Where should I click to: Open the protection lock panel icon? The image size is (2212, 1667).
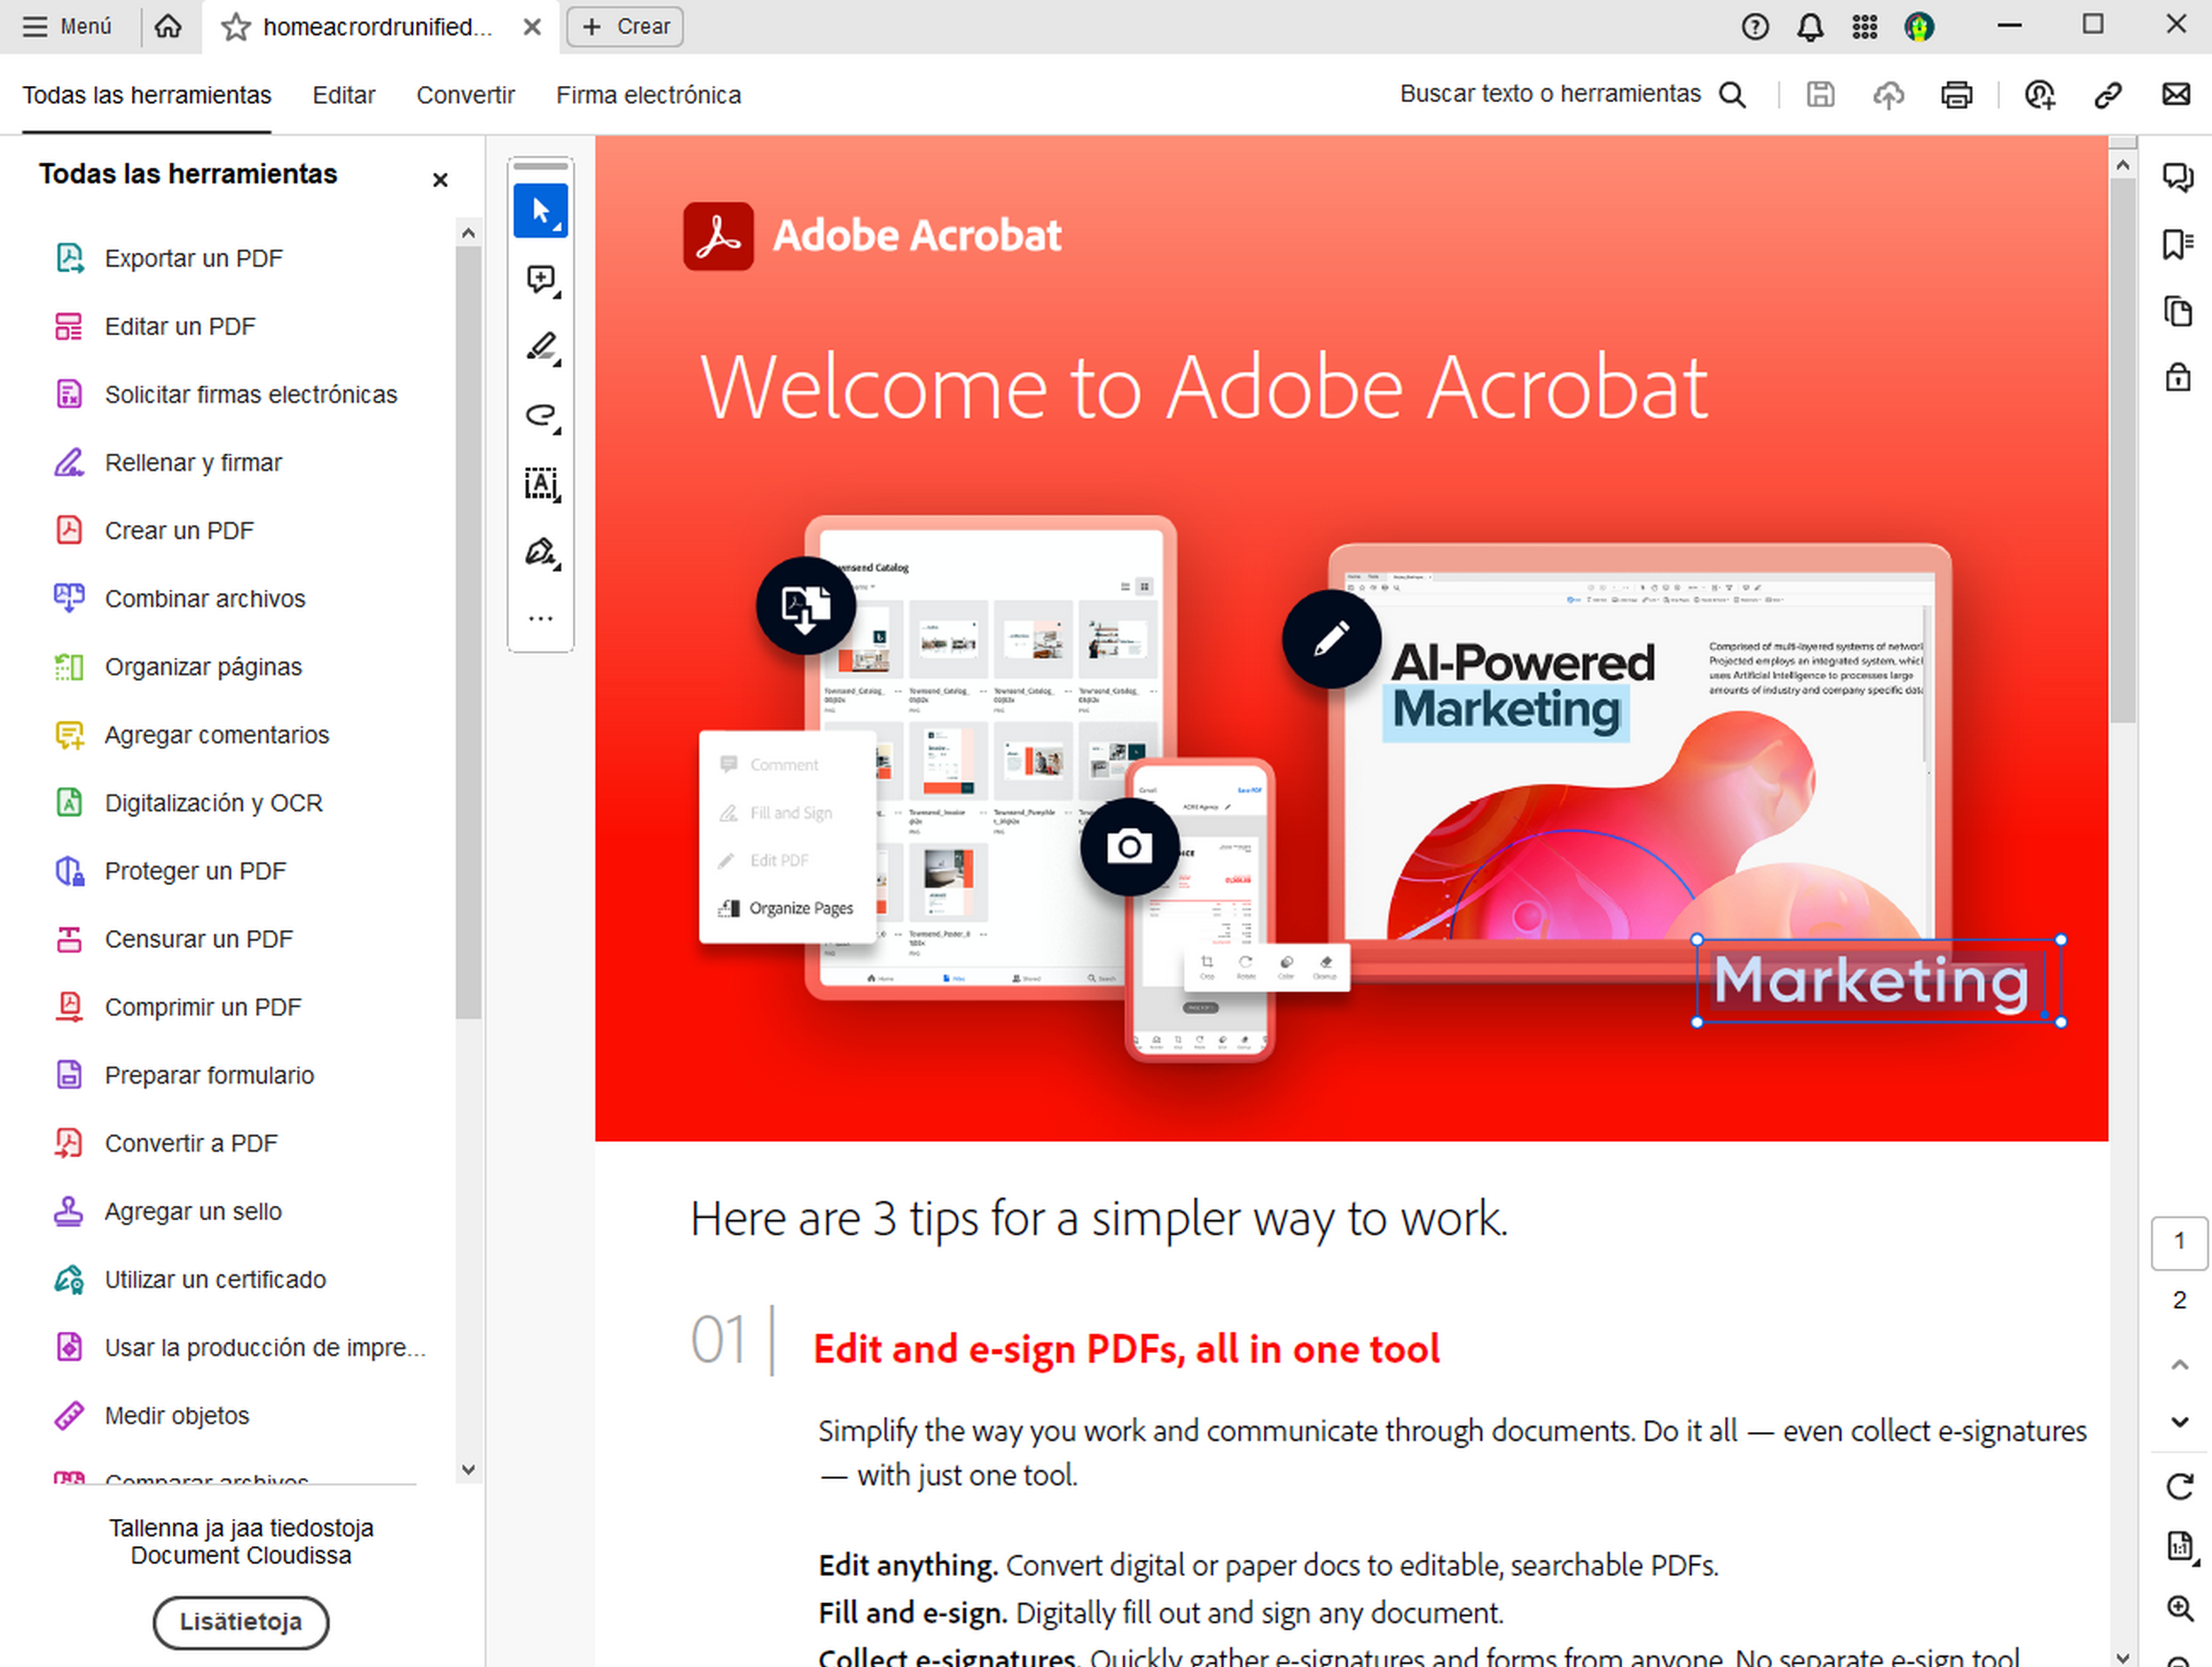[2177, 377]
